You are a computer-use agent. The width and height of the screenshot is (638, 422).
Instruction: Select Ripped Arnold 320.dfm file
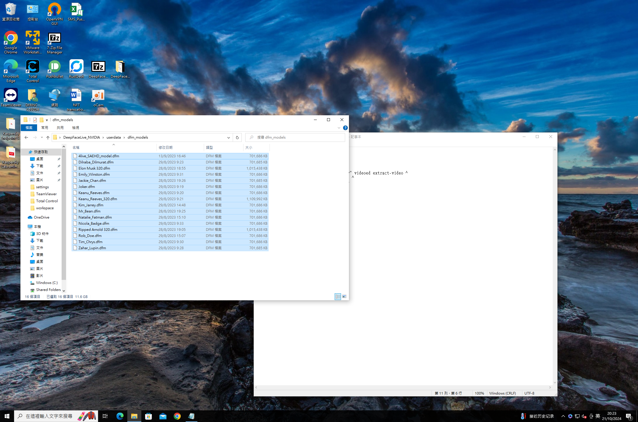click(x=170, y=230)
